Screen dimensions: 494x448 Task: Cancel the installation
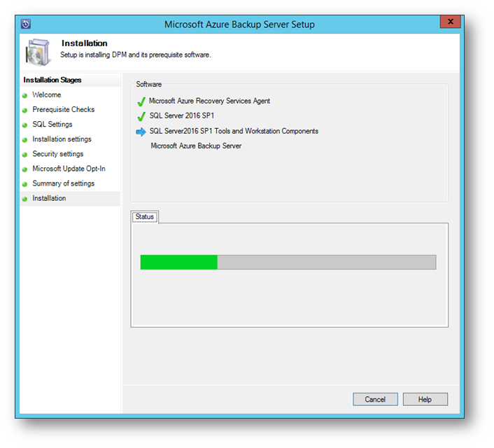(x=375, y=400)
